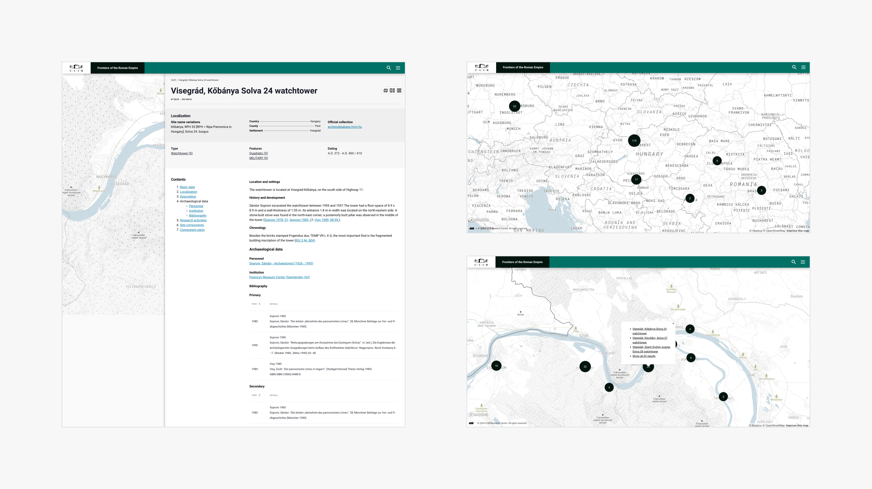The height and width of the screenshot is (489, 872).
Task: Open the Watchtower (S) type link
Action: pos(182,154)
